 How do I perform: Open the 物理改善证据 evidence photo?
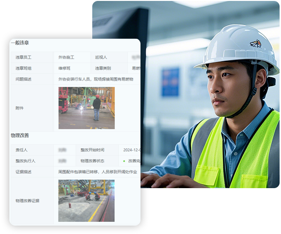tap(86, 200)
